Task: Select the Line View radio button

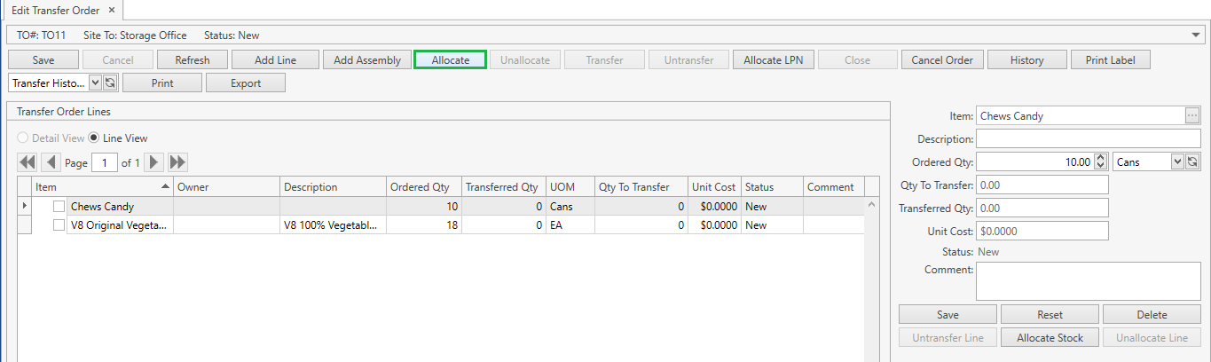Action: coord(95,138)
